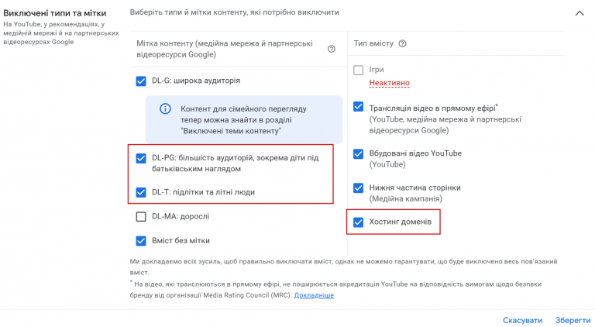595x327 pixels.
Task: Uncheck DL-T: підлітки та літні люди
Action: coord(141,192)
